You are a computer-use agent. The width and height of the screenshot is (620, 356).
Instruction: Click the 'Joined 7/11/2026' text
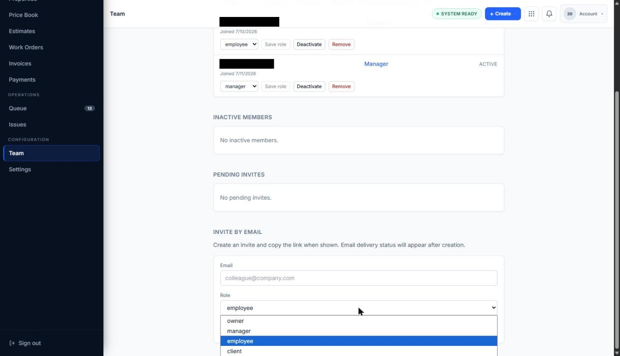point(238,74)
